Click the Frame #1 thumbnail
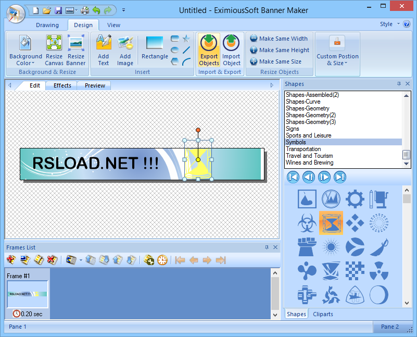Screen dimensions: 417x337 [28, 294]
